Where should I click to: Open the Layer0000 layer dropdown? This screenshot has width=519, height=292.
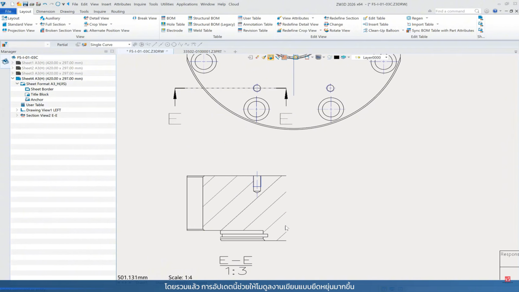(x=386, y=57)
